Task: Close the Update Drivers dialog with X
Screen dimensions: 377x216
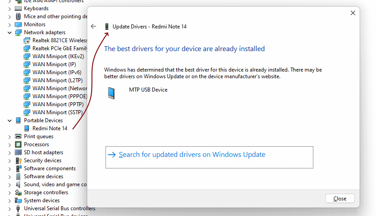Action: 353,13
